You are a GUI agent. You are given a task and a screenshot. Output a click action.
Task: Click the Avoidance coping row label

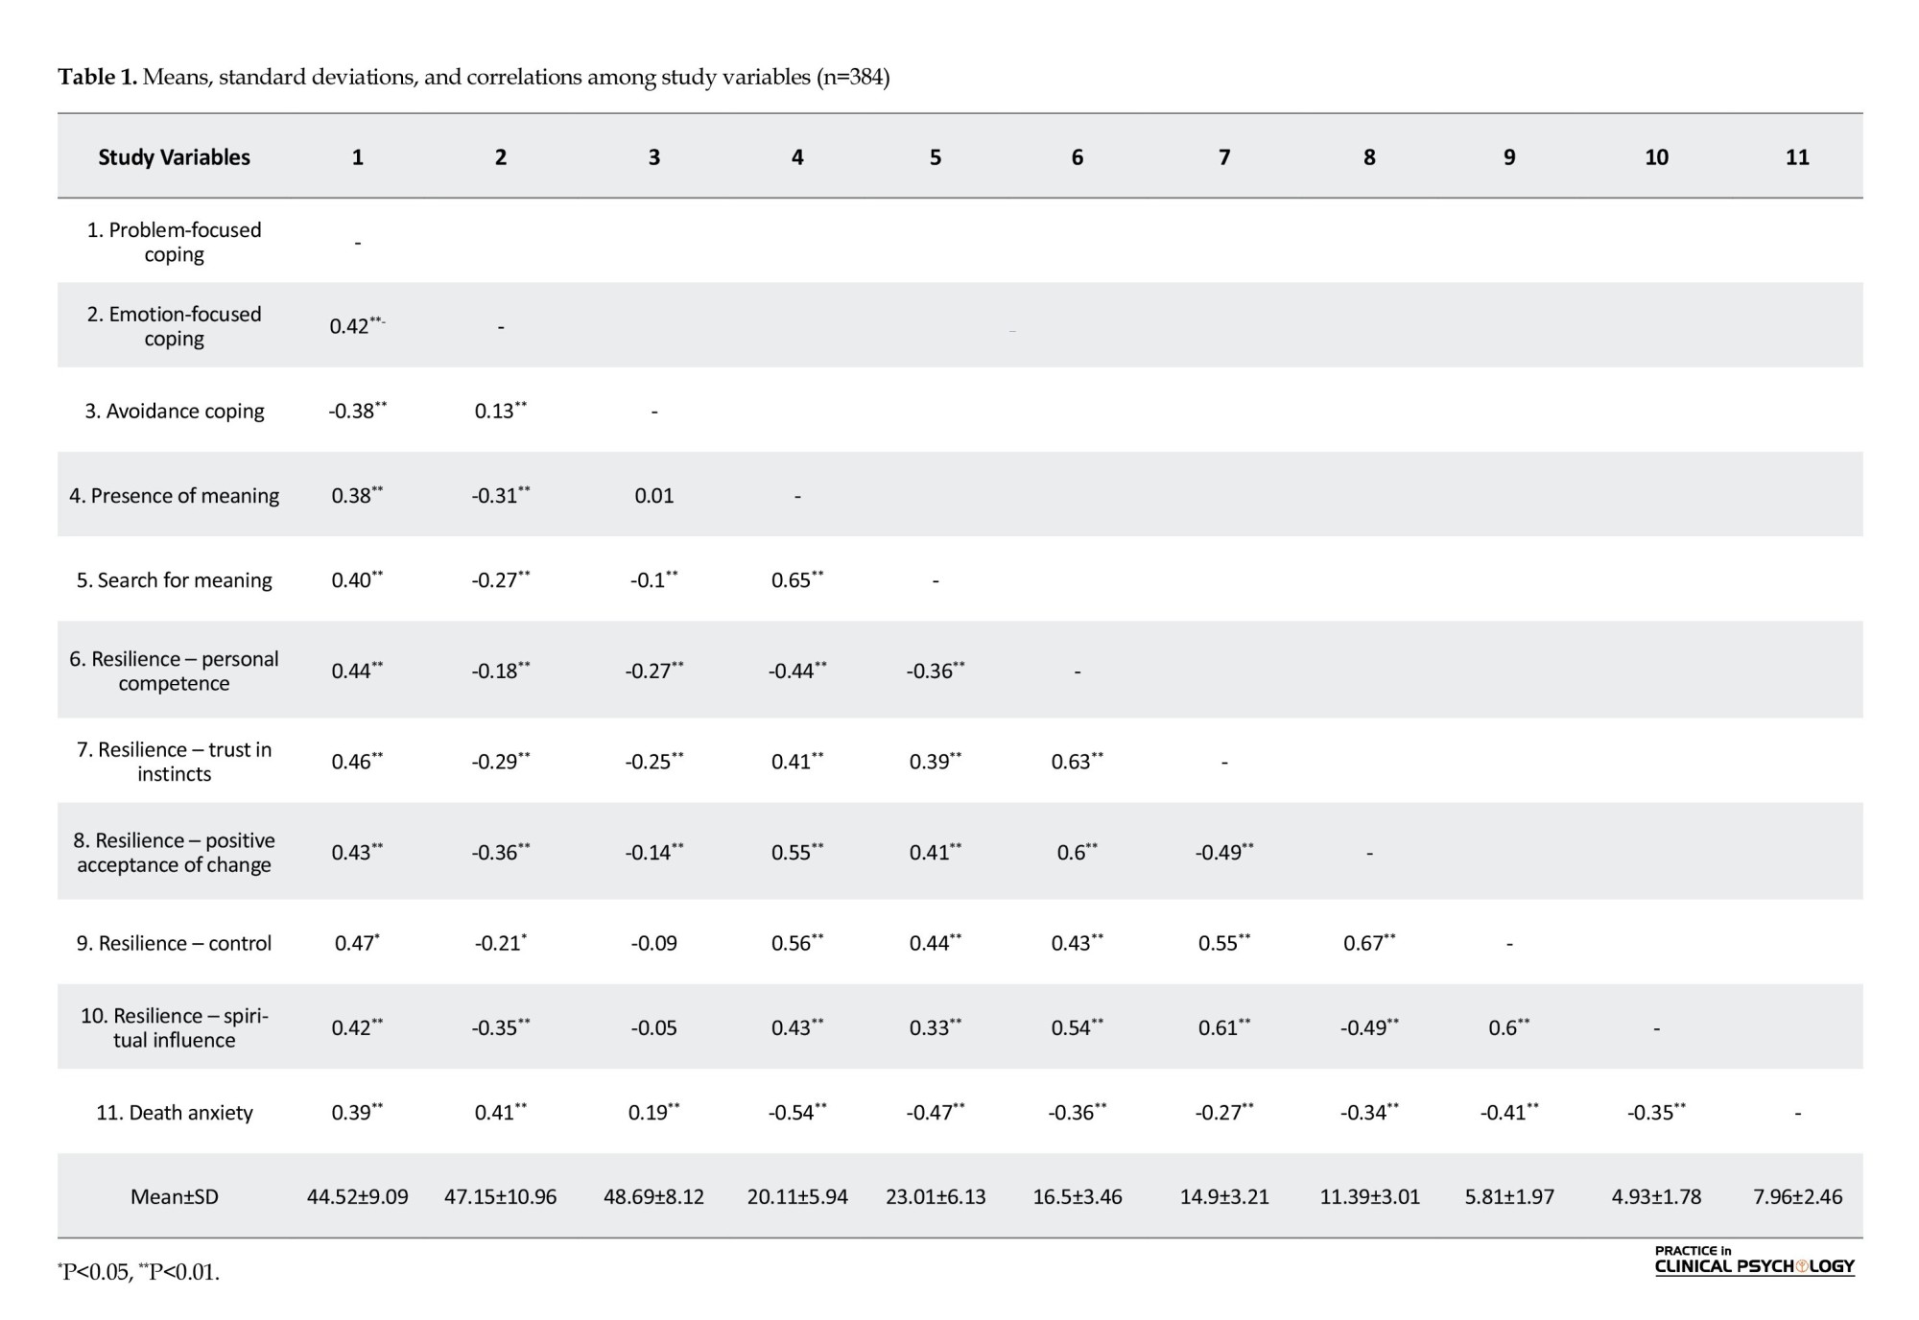coord(174,411)
